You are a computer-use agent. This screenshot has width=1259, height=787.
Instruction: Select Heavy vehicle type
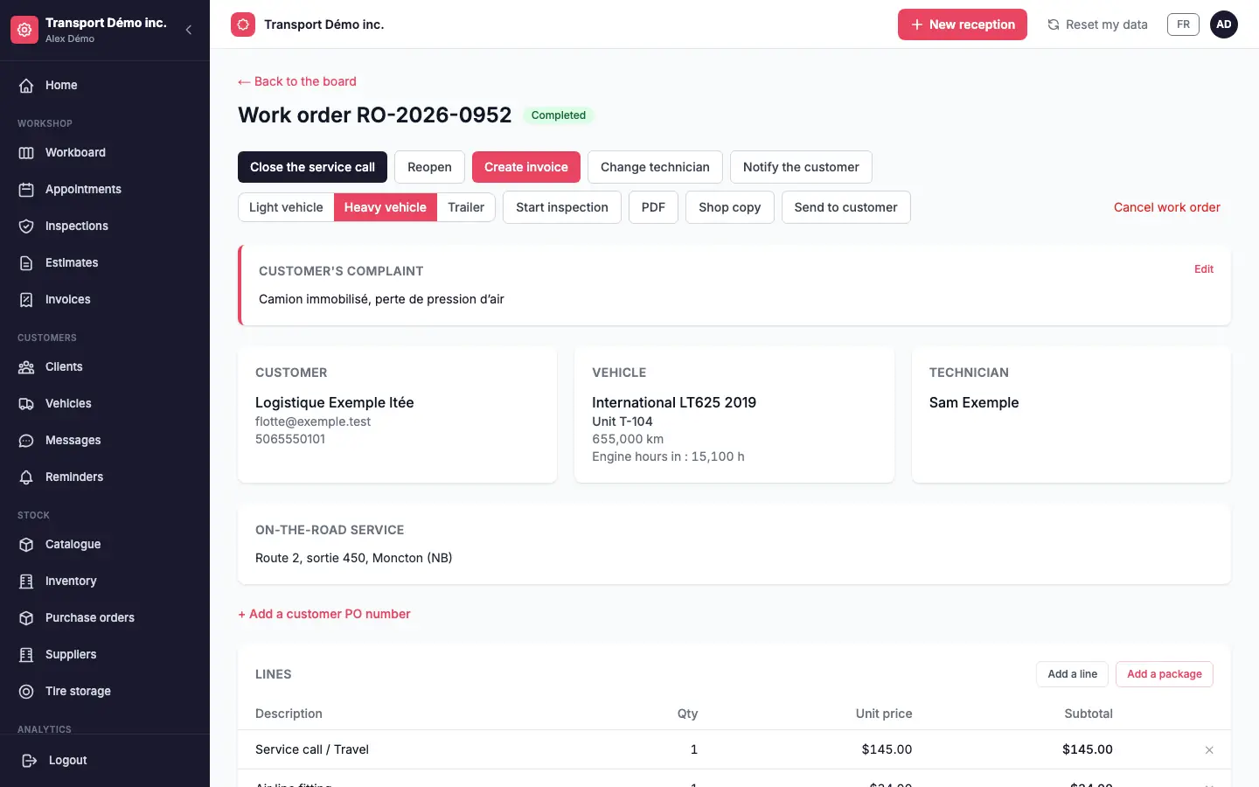pyautogui.click(x=386, y=207)
